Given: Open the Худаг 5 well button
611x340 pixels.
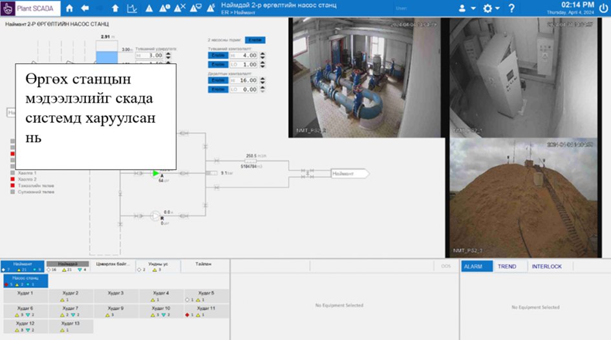Looking at the screenshot, I should pos(206,295).
